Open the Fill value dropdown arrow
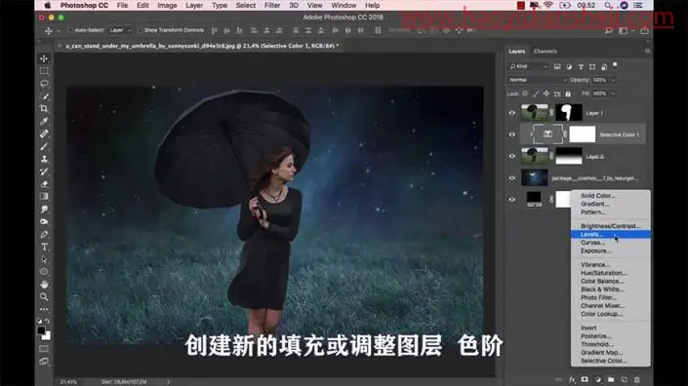Image resolution: width=688 pixels, height=386 pixels. (x=614, y=94)
